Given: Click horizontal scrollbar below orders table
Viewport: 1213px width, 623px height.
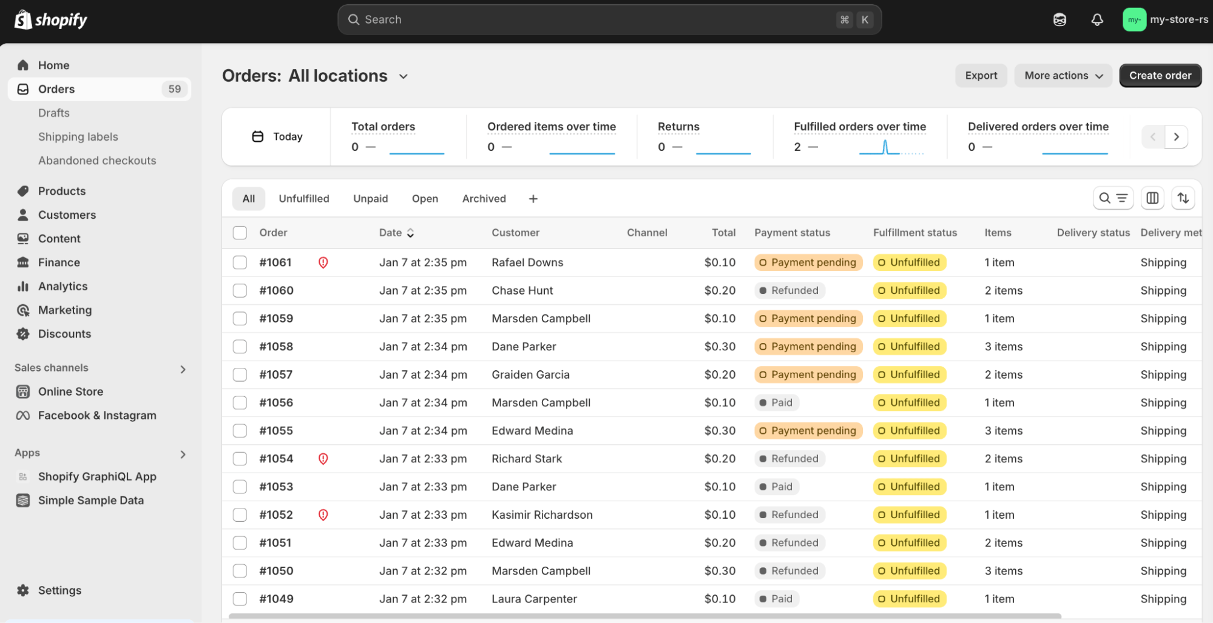Looking at the screenshot, I should [644, 616].
